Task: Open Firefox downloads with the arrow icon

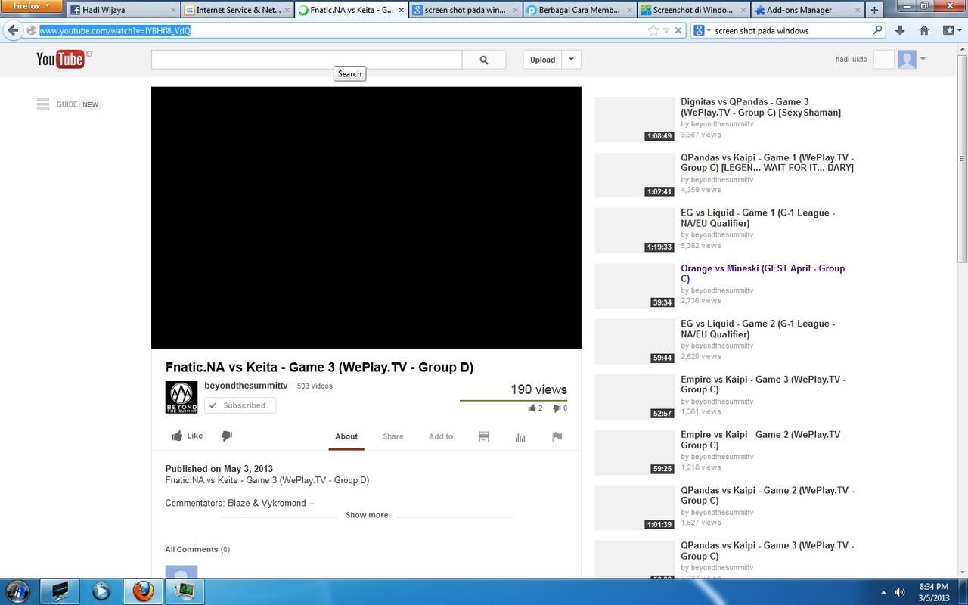Action: coord(898,32)
